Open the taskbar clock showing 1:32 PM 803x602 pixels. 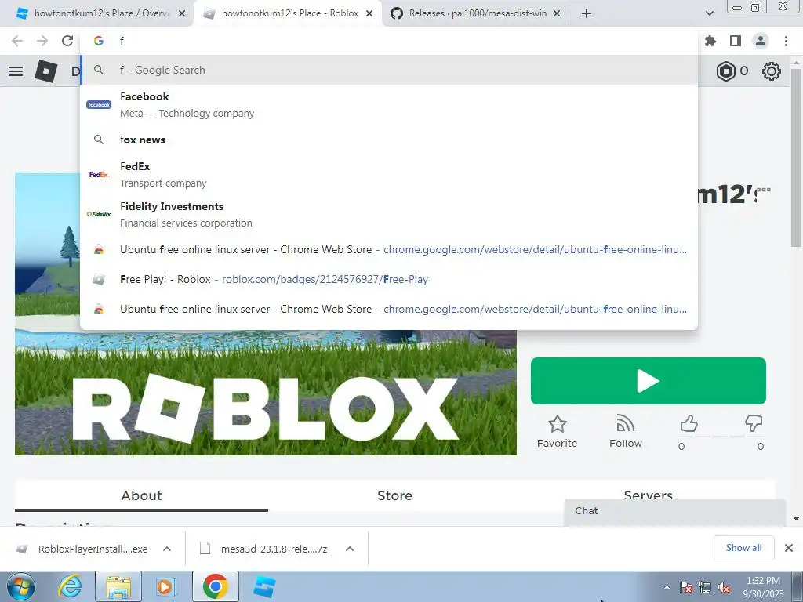coord(762,587)
